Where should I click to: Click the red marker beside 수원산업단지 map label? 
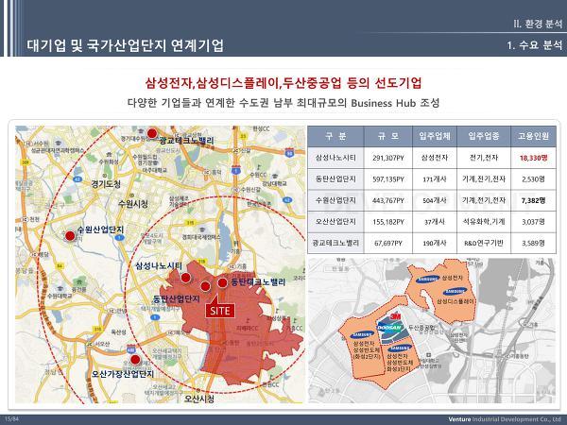[70, 236]
